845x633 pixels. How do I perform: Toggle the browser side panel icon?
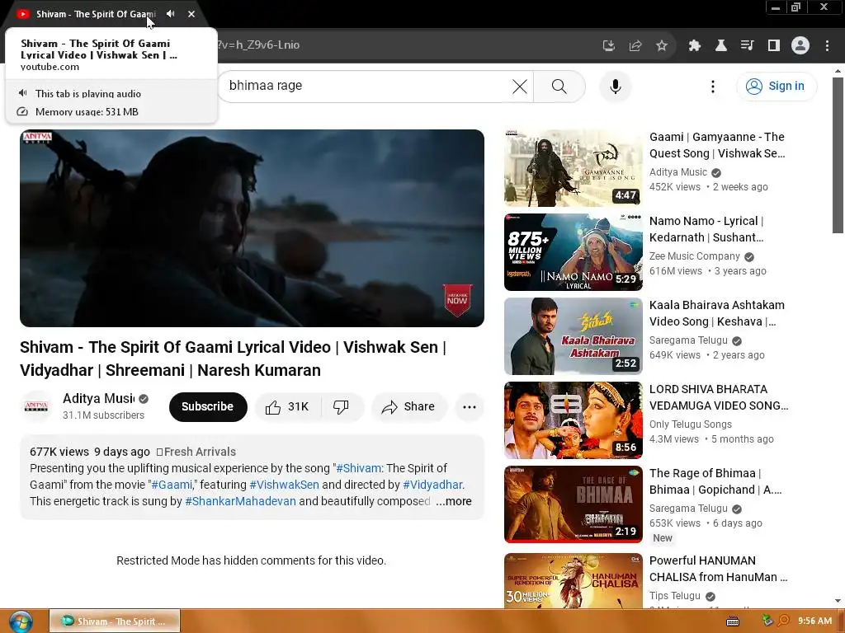point(774,45)
